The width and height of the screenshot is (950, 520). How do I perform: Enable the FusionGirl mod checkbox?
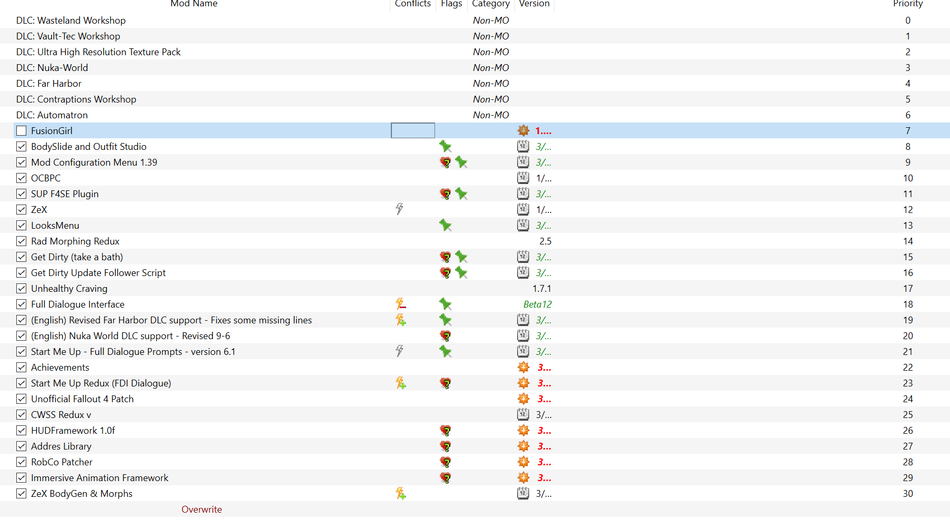coord(22,130)
